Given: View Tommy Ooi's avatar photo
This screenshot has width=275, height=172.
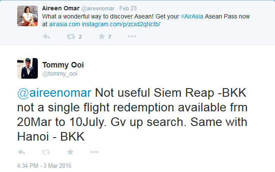Looking at the screenshot, I should (x=27, y=68).
